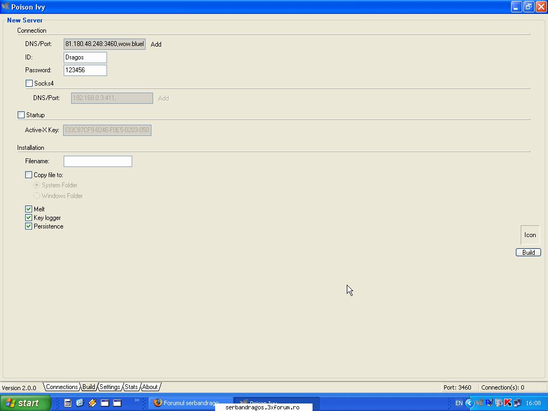Click the Port: 3460 status text
548x411 pixels.
pos(457,387)
